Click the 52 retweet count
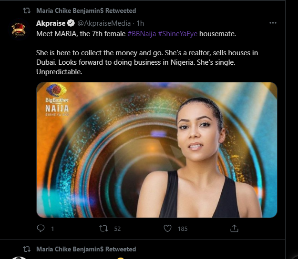This screenshot has height=259, width=298. pos(117,229)
